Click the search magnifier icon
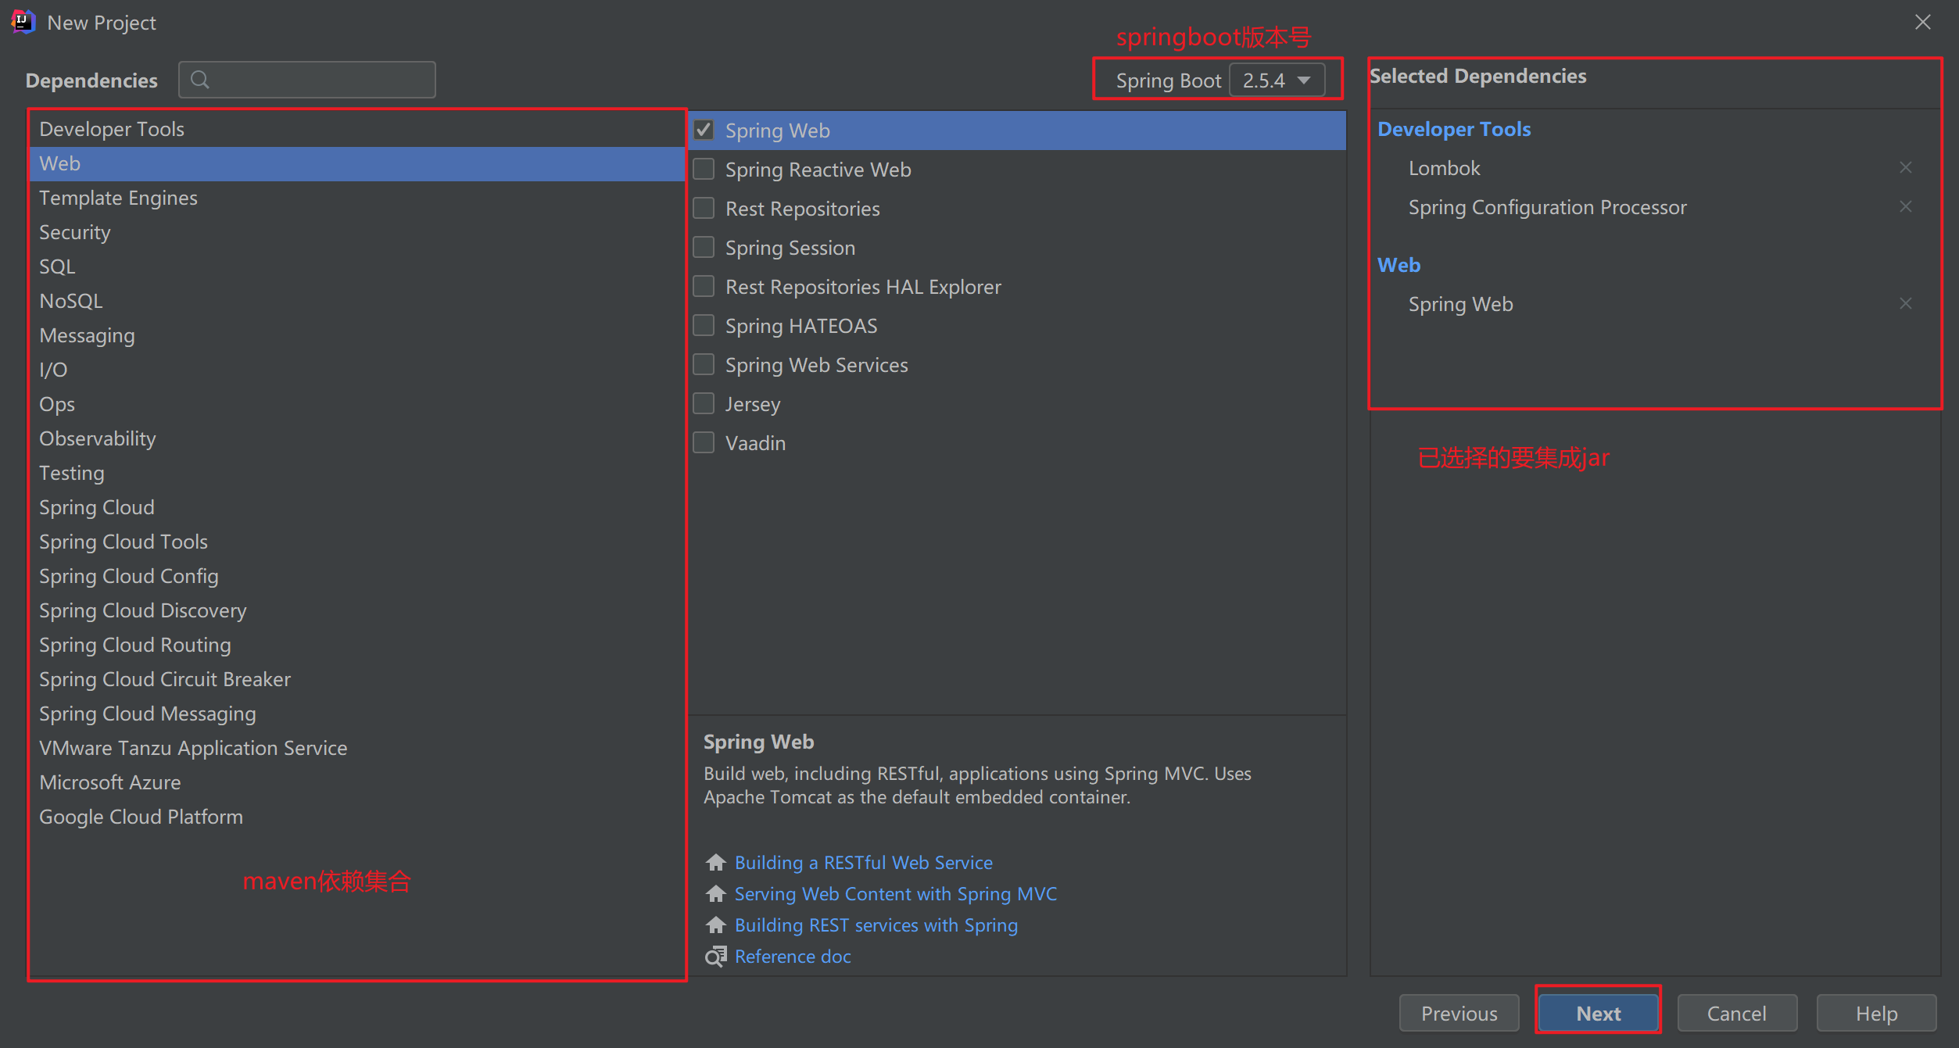The image size is (1959, 1048). [200, 80]
